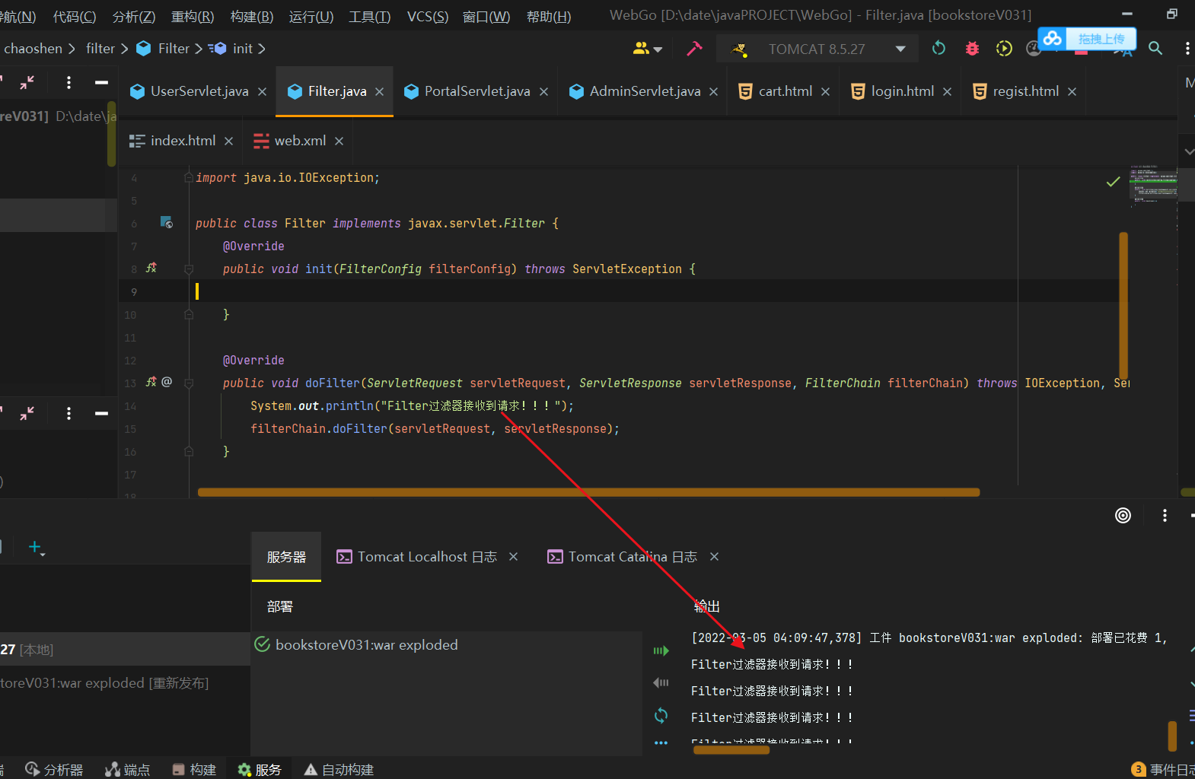Click the init method breadcrumb
The height and width of the screenshot is (779, 1195).
coord(243,49)
